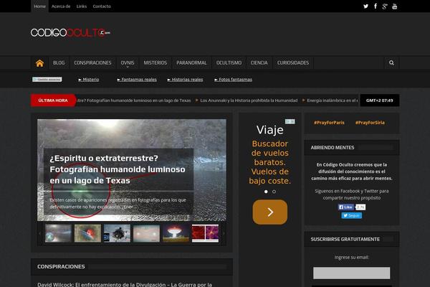Open the Google Plus icon in header
The width and height of the screenshot is (430, 287).
(385, 6)
